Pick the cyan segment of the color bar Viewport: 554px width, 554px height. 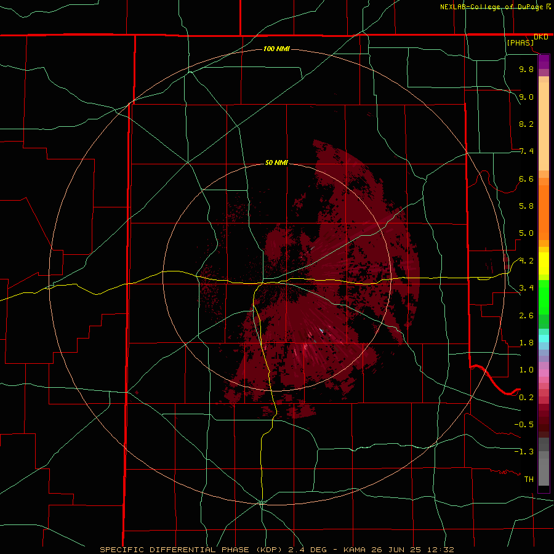[x=544, y=338]
